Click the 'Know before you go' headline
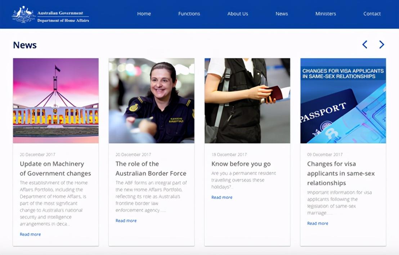The image size is (399, 255). (241, 164)
